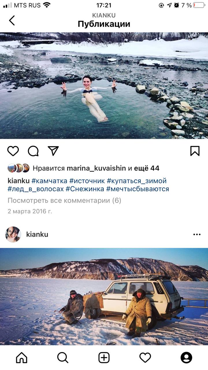208x370 pixels.
Task: Tap the kianku username above the car photo
Action: tap(37, 234)
